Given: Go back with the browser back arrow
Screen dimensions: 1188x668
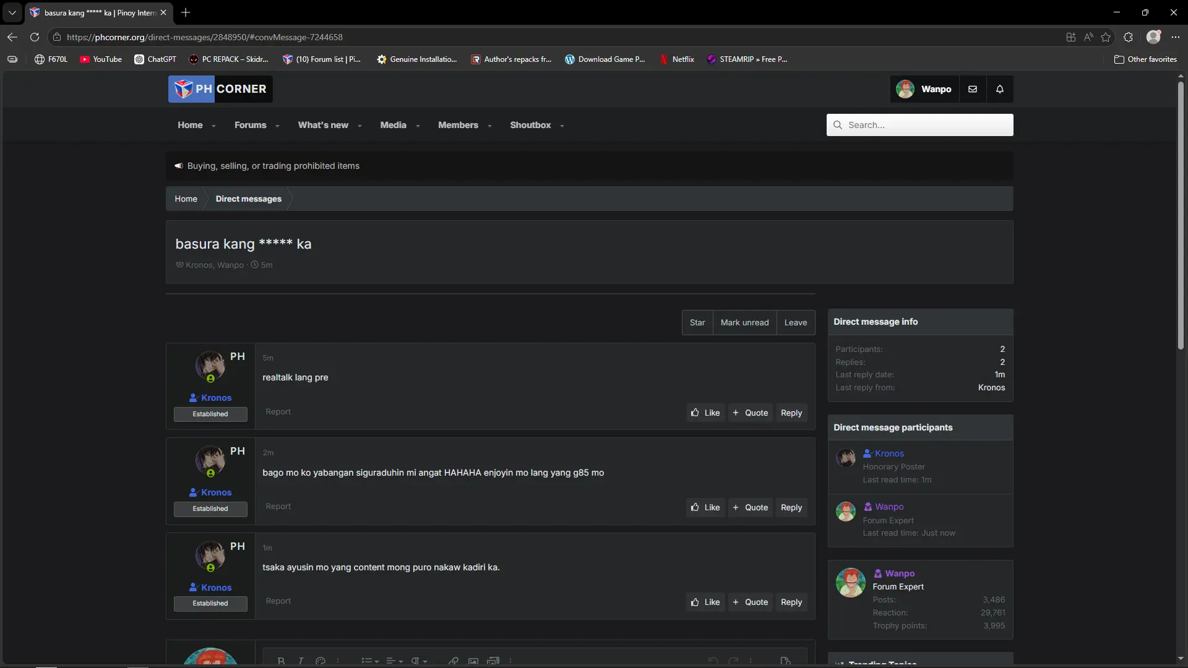Looking at the screenshot, I should 12,37.
